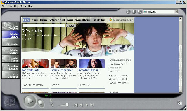Viewport: 187px width, 111px height.
Task: Click the rewind button
Action: coord(81,105)
